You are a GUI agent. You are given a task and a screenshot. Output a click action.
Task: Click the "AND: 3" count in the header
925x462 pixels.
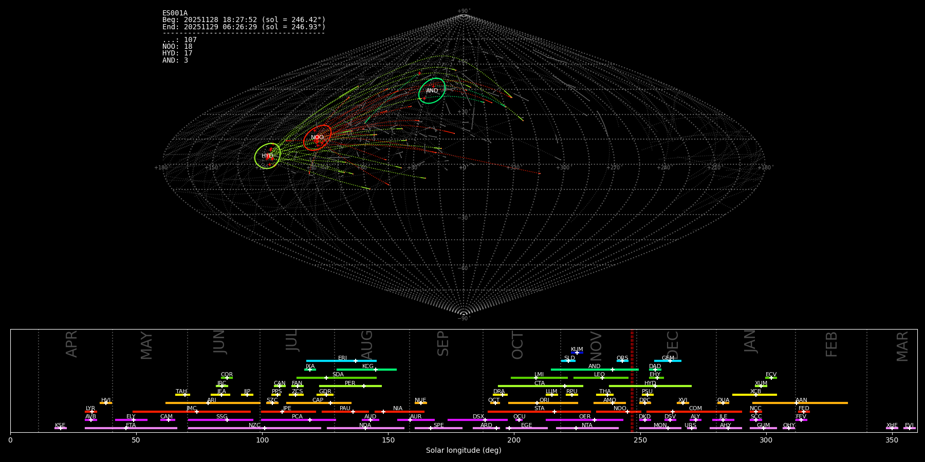[x=175, y=61]
